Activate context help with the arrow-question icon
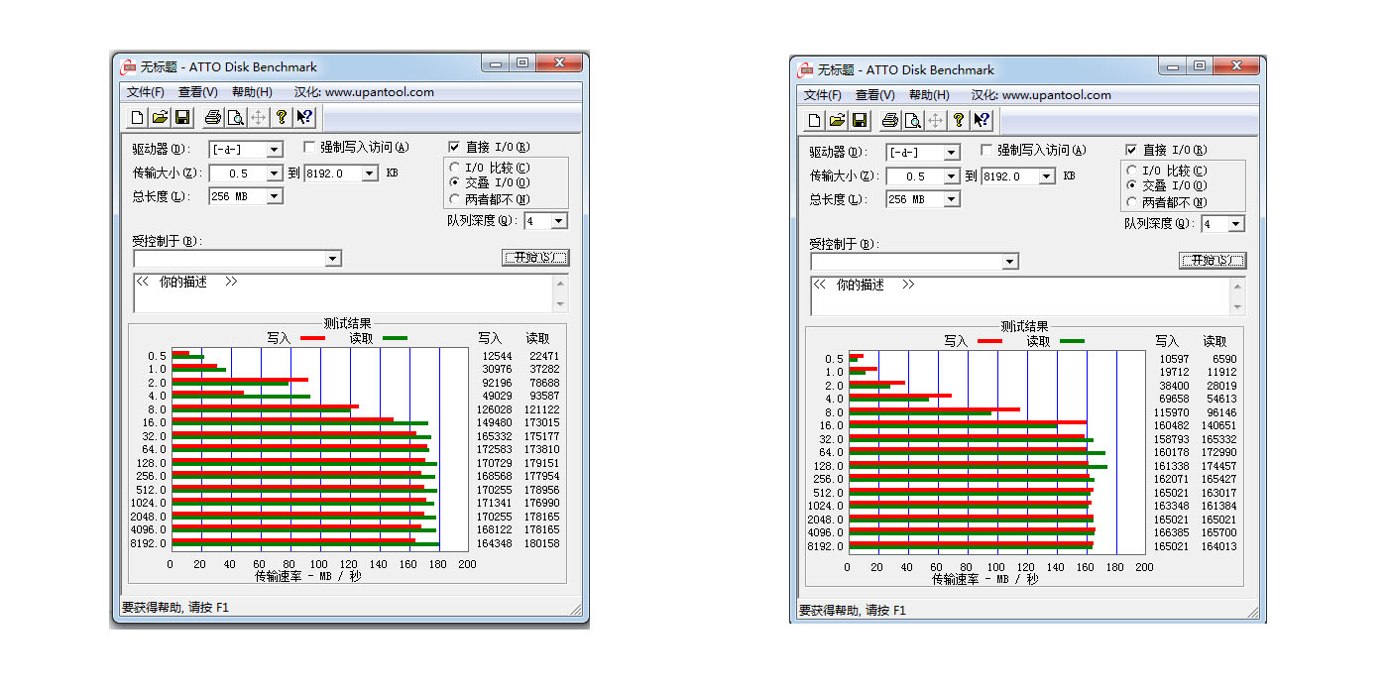The image size is (1388, 694). click(304, 117)
